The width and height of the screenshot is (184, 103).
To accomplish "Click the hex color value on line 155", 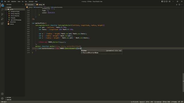I will coord(51,13).
